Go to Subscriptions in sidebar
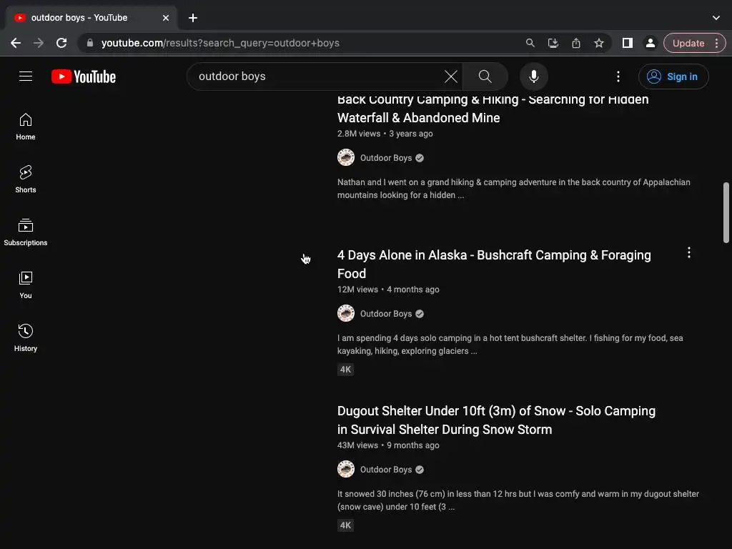The image size is (732, 549). pos(26,232)
